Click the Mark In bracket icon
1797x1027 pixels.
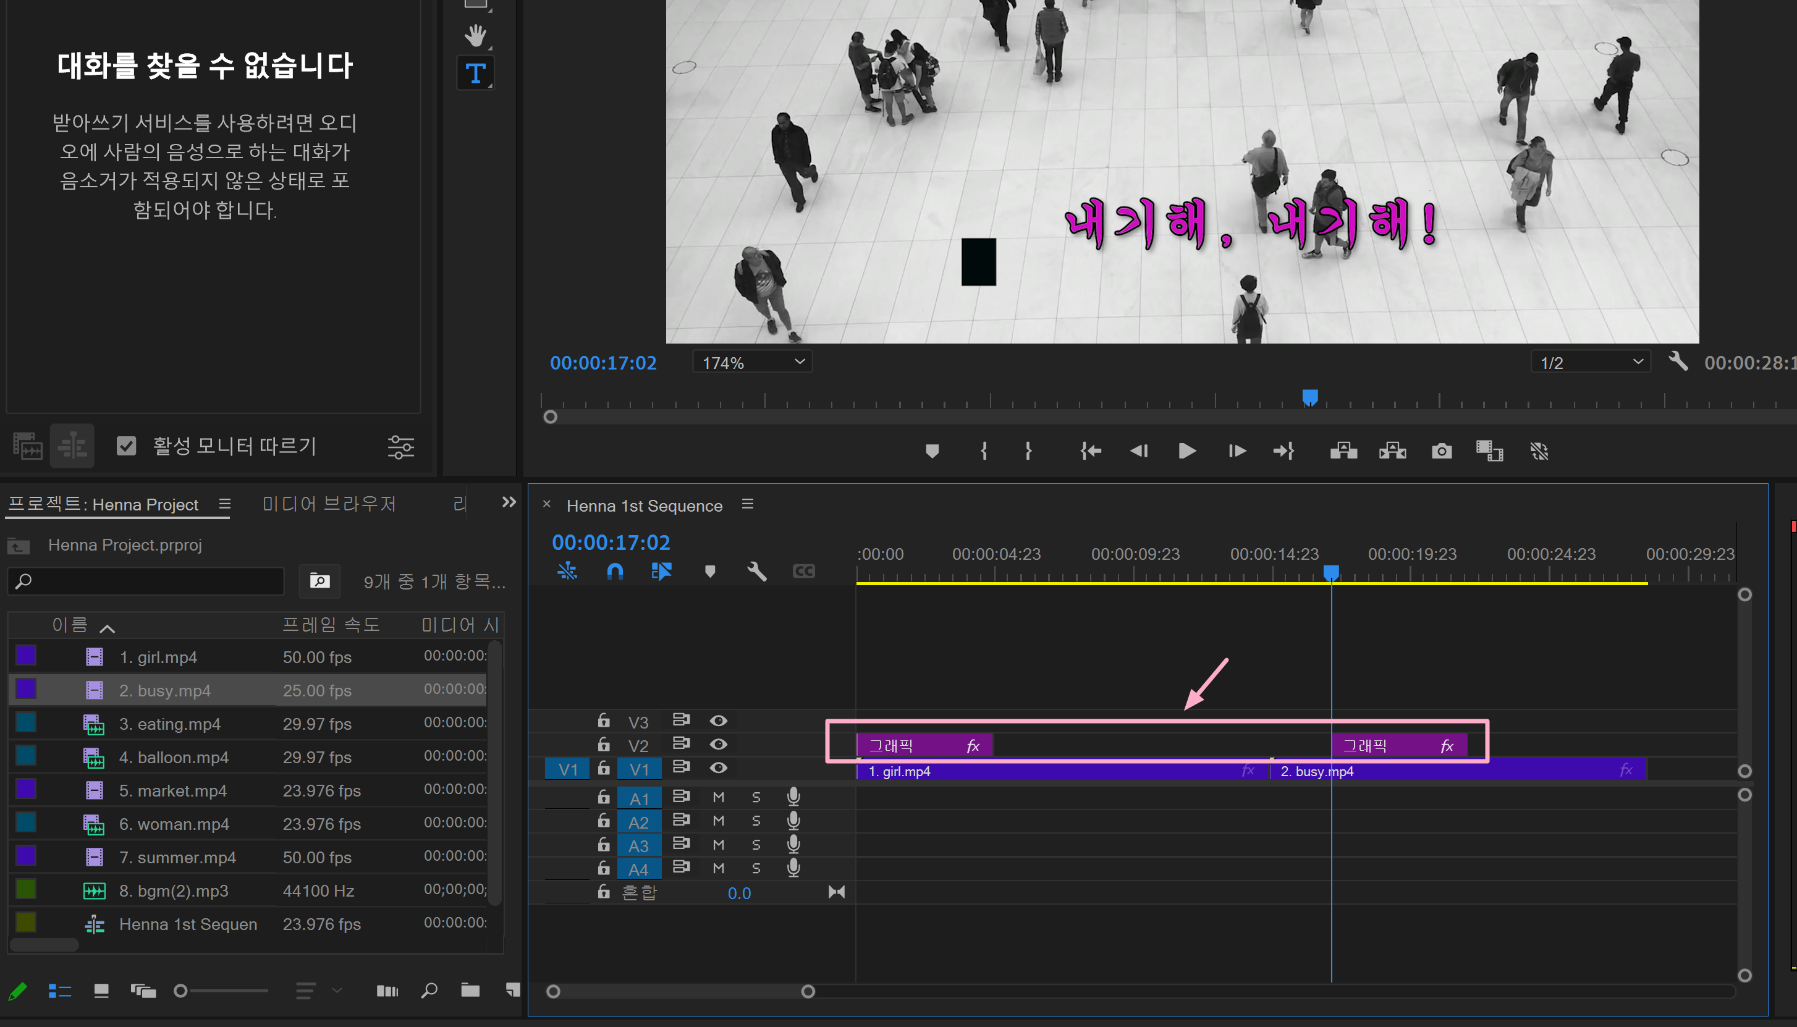(x=984, y=450)
